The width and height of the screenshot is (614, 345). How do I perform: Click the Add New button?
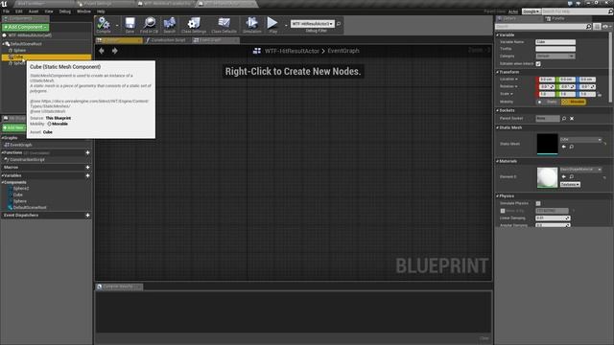coord(13,127)
